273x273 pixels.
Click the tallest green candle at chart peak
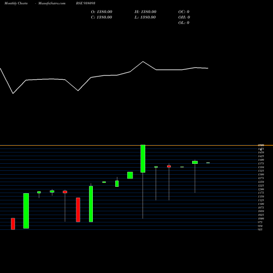click(x=143, y=158)
